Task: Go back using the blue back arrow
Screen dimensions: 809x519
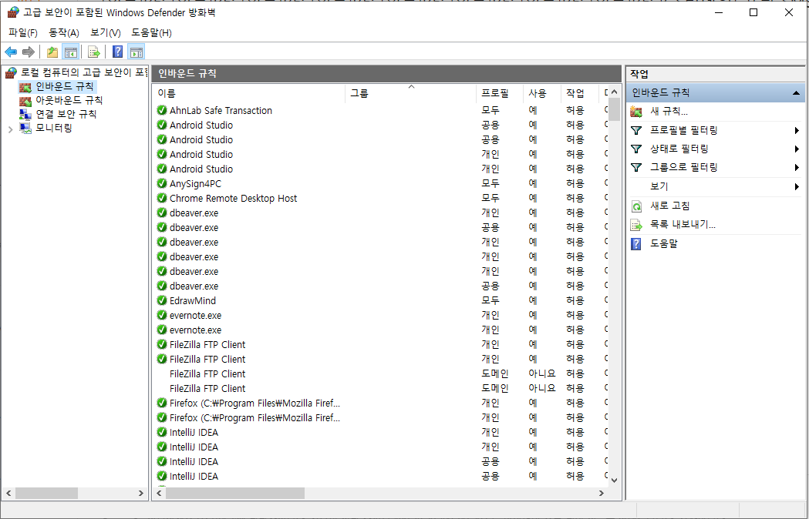Action: point(11,52)
